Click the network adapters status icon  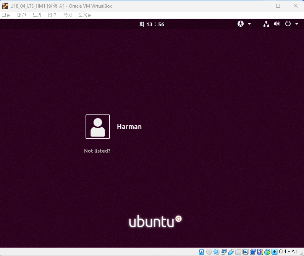click(223, 251)
